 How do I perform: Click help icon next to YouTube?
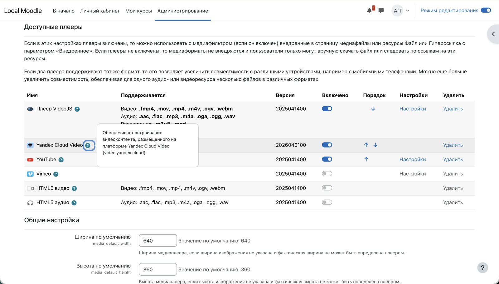[x=61, y=160]
